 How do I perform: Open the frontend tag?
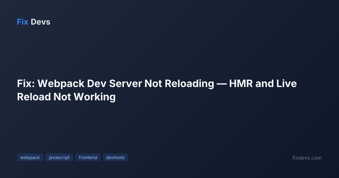click(88, 157)
